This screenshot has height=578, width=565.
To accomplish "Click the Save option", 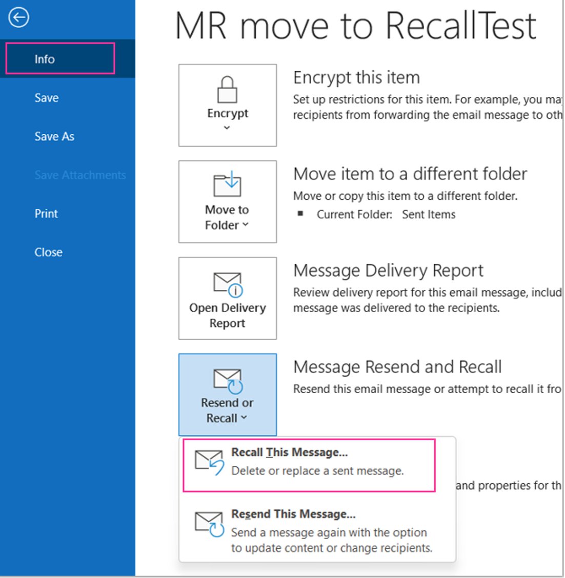I will (46, 97).
